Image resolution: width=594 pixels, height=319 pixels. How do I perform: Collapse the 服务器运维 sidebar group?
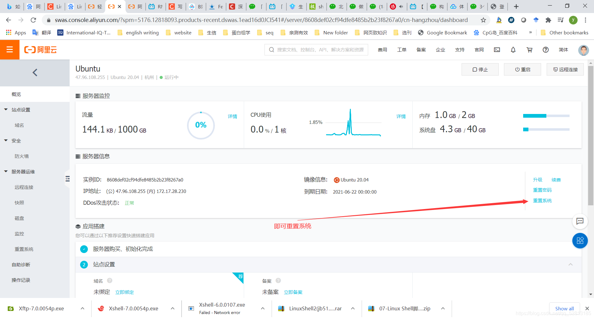tap(6, 172)
